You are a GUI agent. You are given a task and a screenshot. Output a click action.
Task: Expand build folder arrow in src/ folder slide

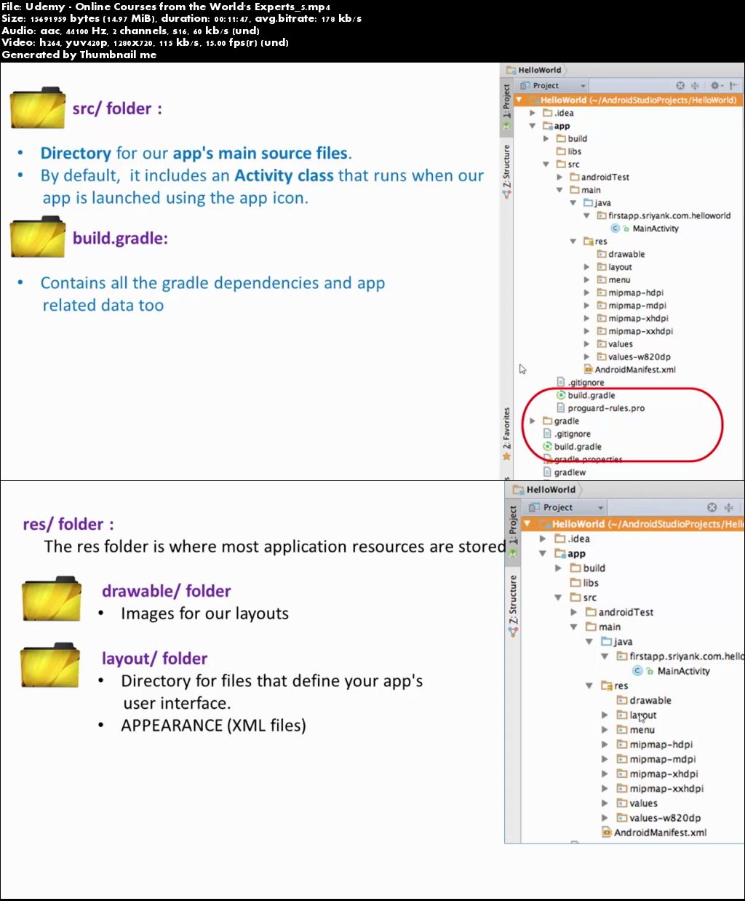pyautogui.click(x=546, y=139)
